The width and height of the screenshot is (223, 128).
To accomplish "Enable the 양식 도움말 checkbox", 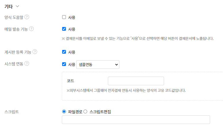I will 64,17.
